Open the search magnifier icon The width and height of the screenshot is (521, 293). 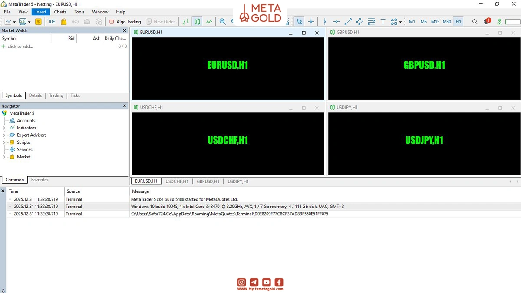click(475, 22)
